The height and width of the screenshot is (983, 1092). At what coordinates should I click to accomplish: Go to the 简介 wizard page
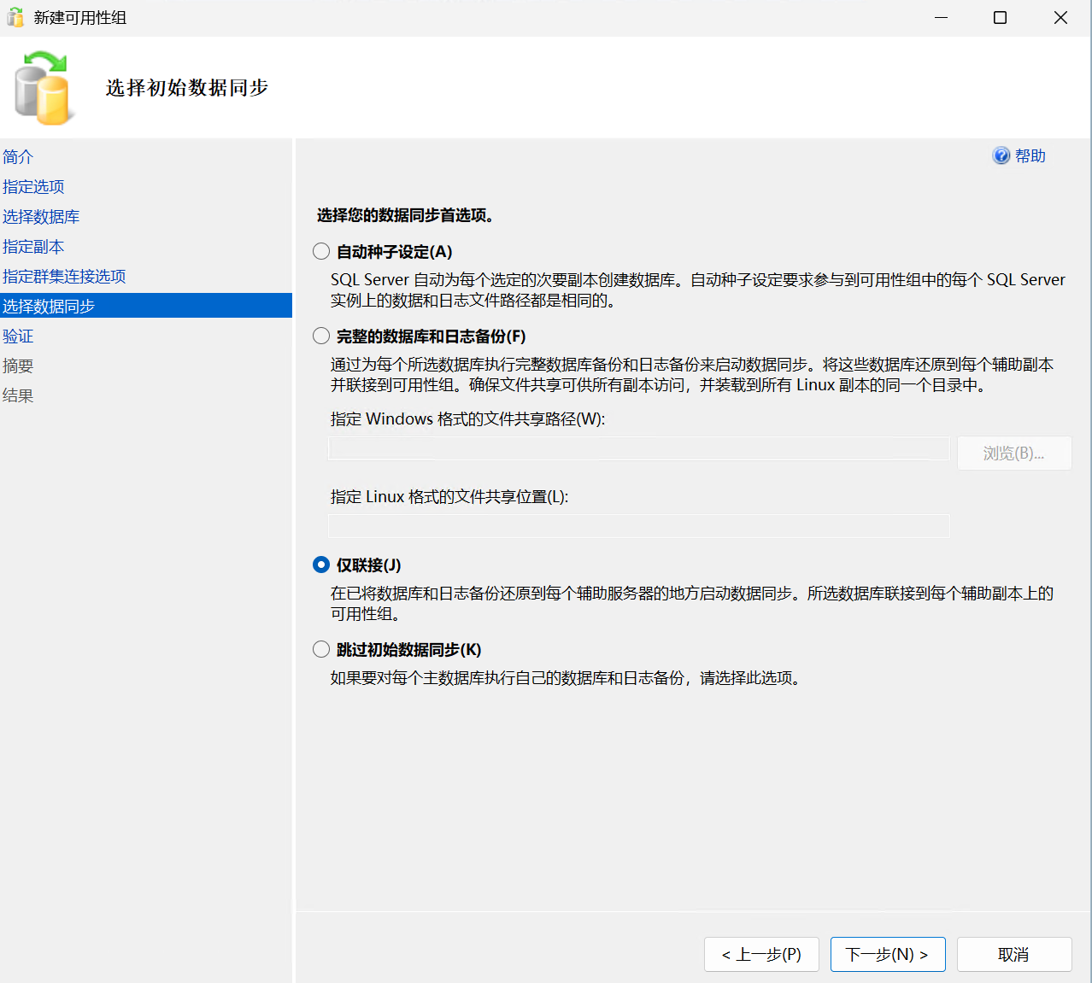coord(18,156)
